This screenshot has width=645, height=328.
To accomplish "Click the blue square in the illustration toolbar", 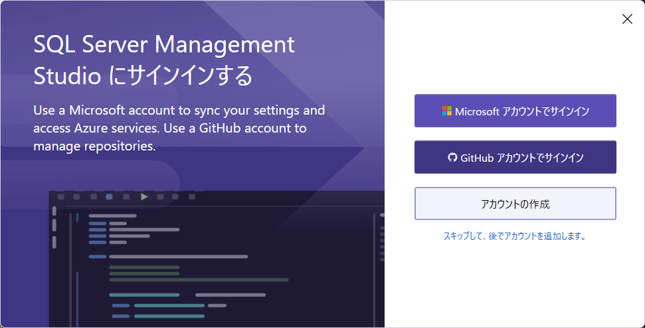I will [x=109, y=197].
